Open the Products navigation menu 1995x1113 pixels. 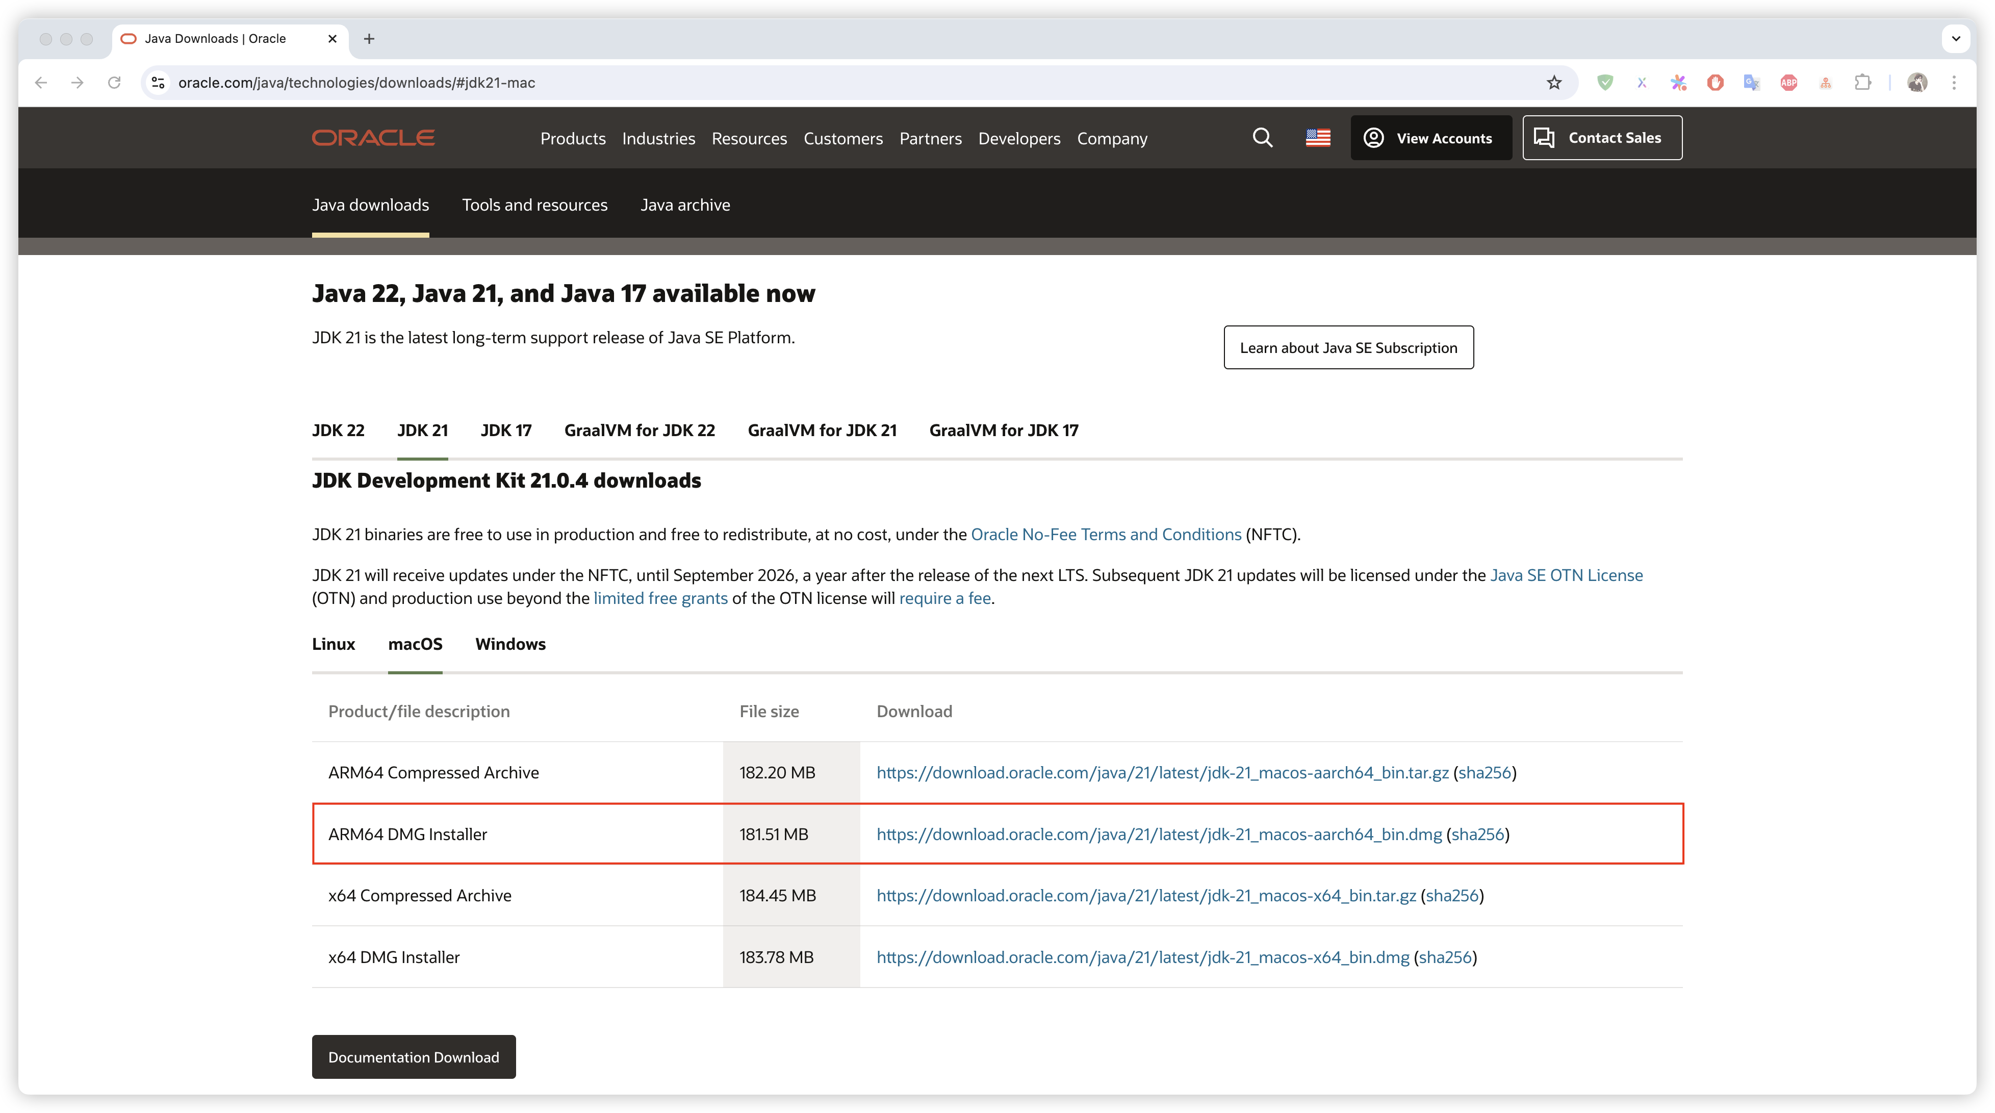point(572,139)
